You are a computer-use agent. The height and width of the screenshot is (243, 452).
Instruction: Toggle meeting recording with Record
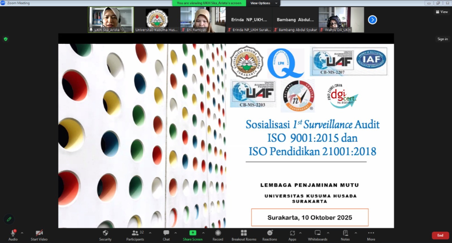click(x=218, y=235)
